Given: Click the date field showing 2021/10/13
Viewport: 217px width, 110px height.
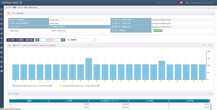Looking at the screenshot, I should tap(50, 40).
